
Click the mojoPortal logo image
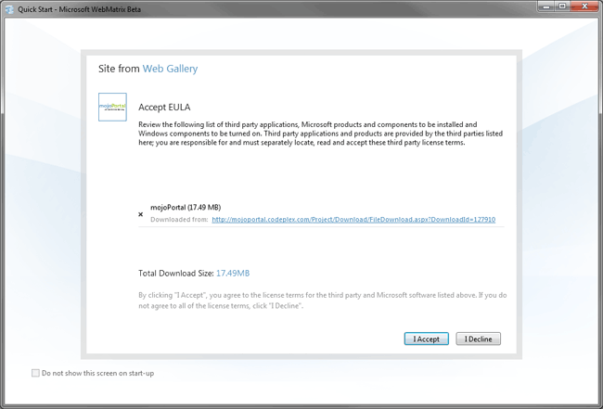tap(112, 107)
